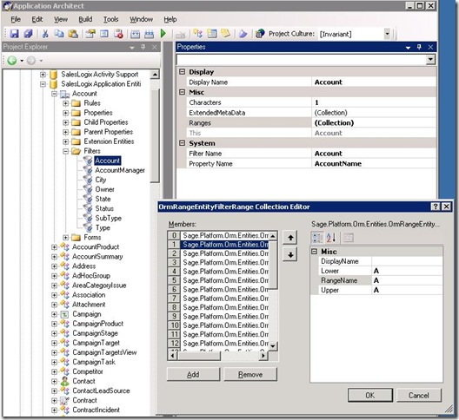Collapse the Display property section
The width and height of the screenshot is (459, 420).
click(x=182, y=72)
